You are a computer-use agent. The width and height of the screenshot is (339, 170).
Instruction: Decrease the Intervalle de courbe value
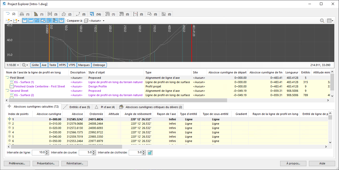click(93, 154)
